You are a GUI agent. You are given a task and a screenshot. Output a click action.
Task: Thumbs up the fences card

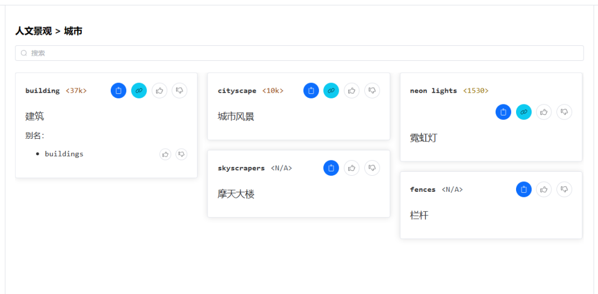pos(544,189)
